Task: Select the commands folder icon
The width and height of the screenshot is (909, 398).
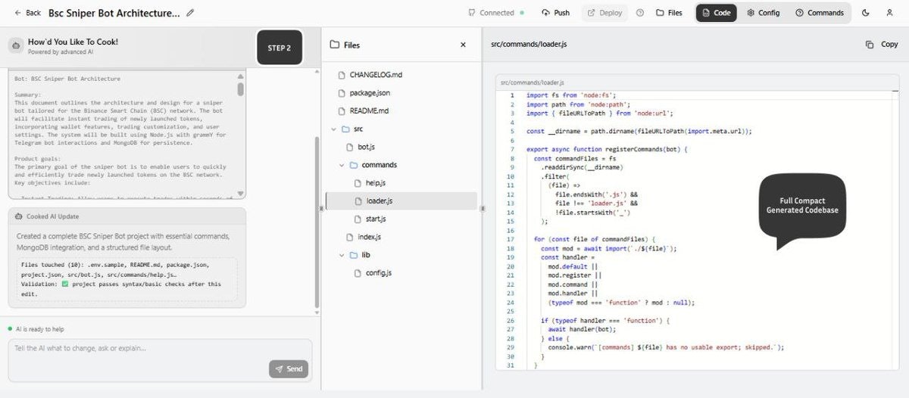Action: pyautogui.click(x=353, y=165)
